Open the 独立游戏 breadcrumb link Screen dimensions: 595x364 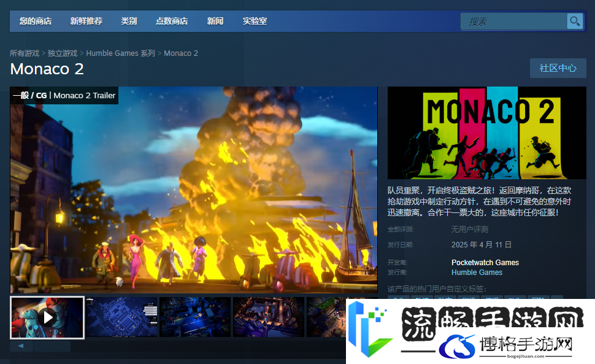[x=63, y=53]
